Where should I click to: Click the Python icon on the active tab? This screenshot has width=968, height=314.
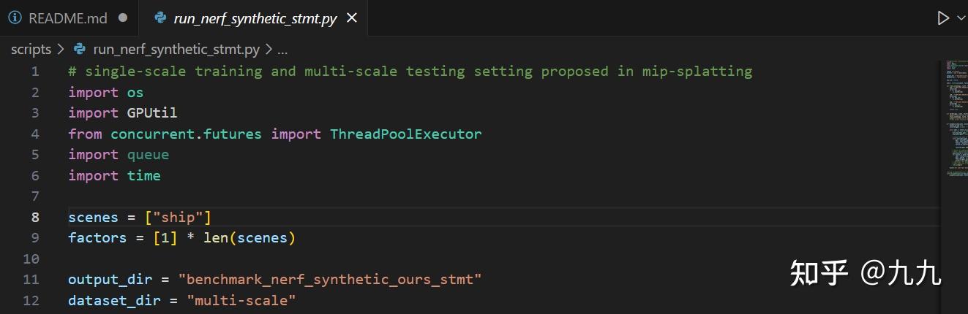coord(160,18)
